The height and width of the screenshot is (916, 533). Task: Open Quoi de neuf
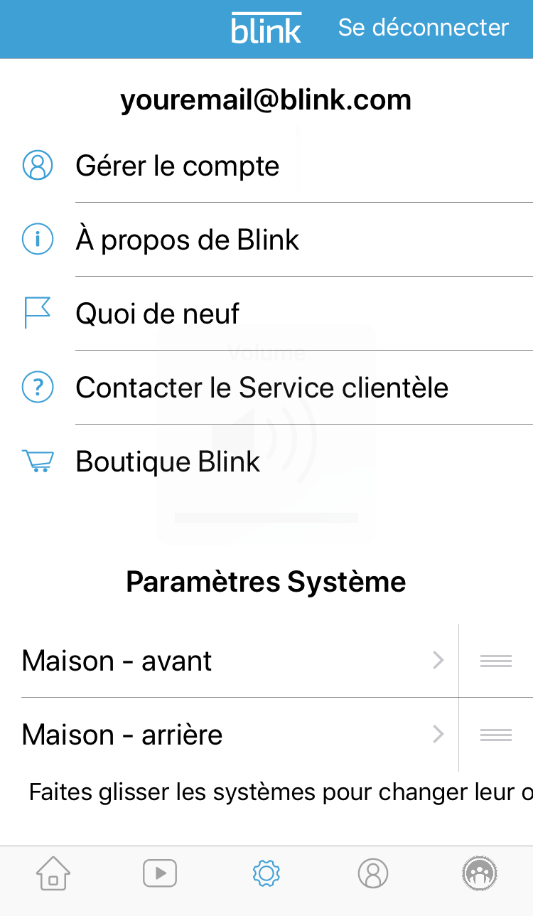pos(158,314)
